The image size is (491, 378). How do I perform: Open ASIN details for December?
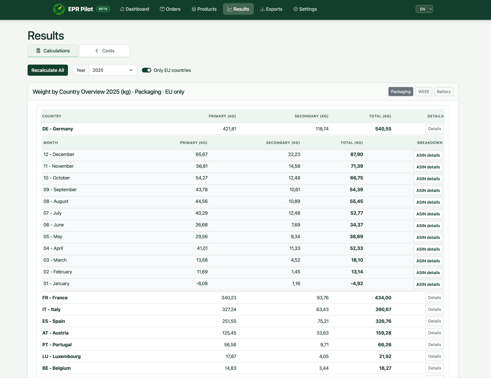(428, 155)
